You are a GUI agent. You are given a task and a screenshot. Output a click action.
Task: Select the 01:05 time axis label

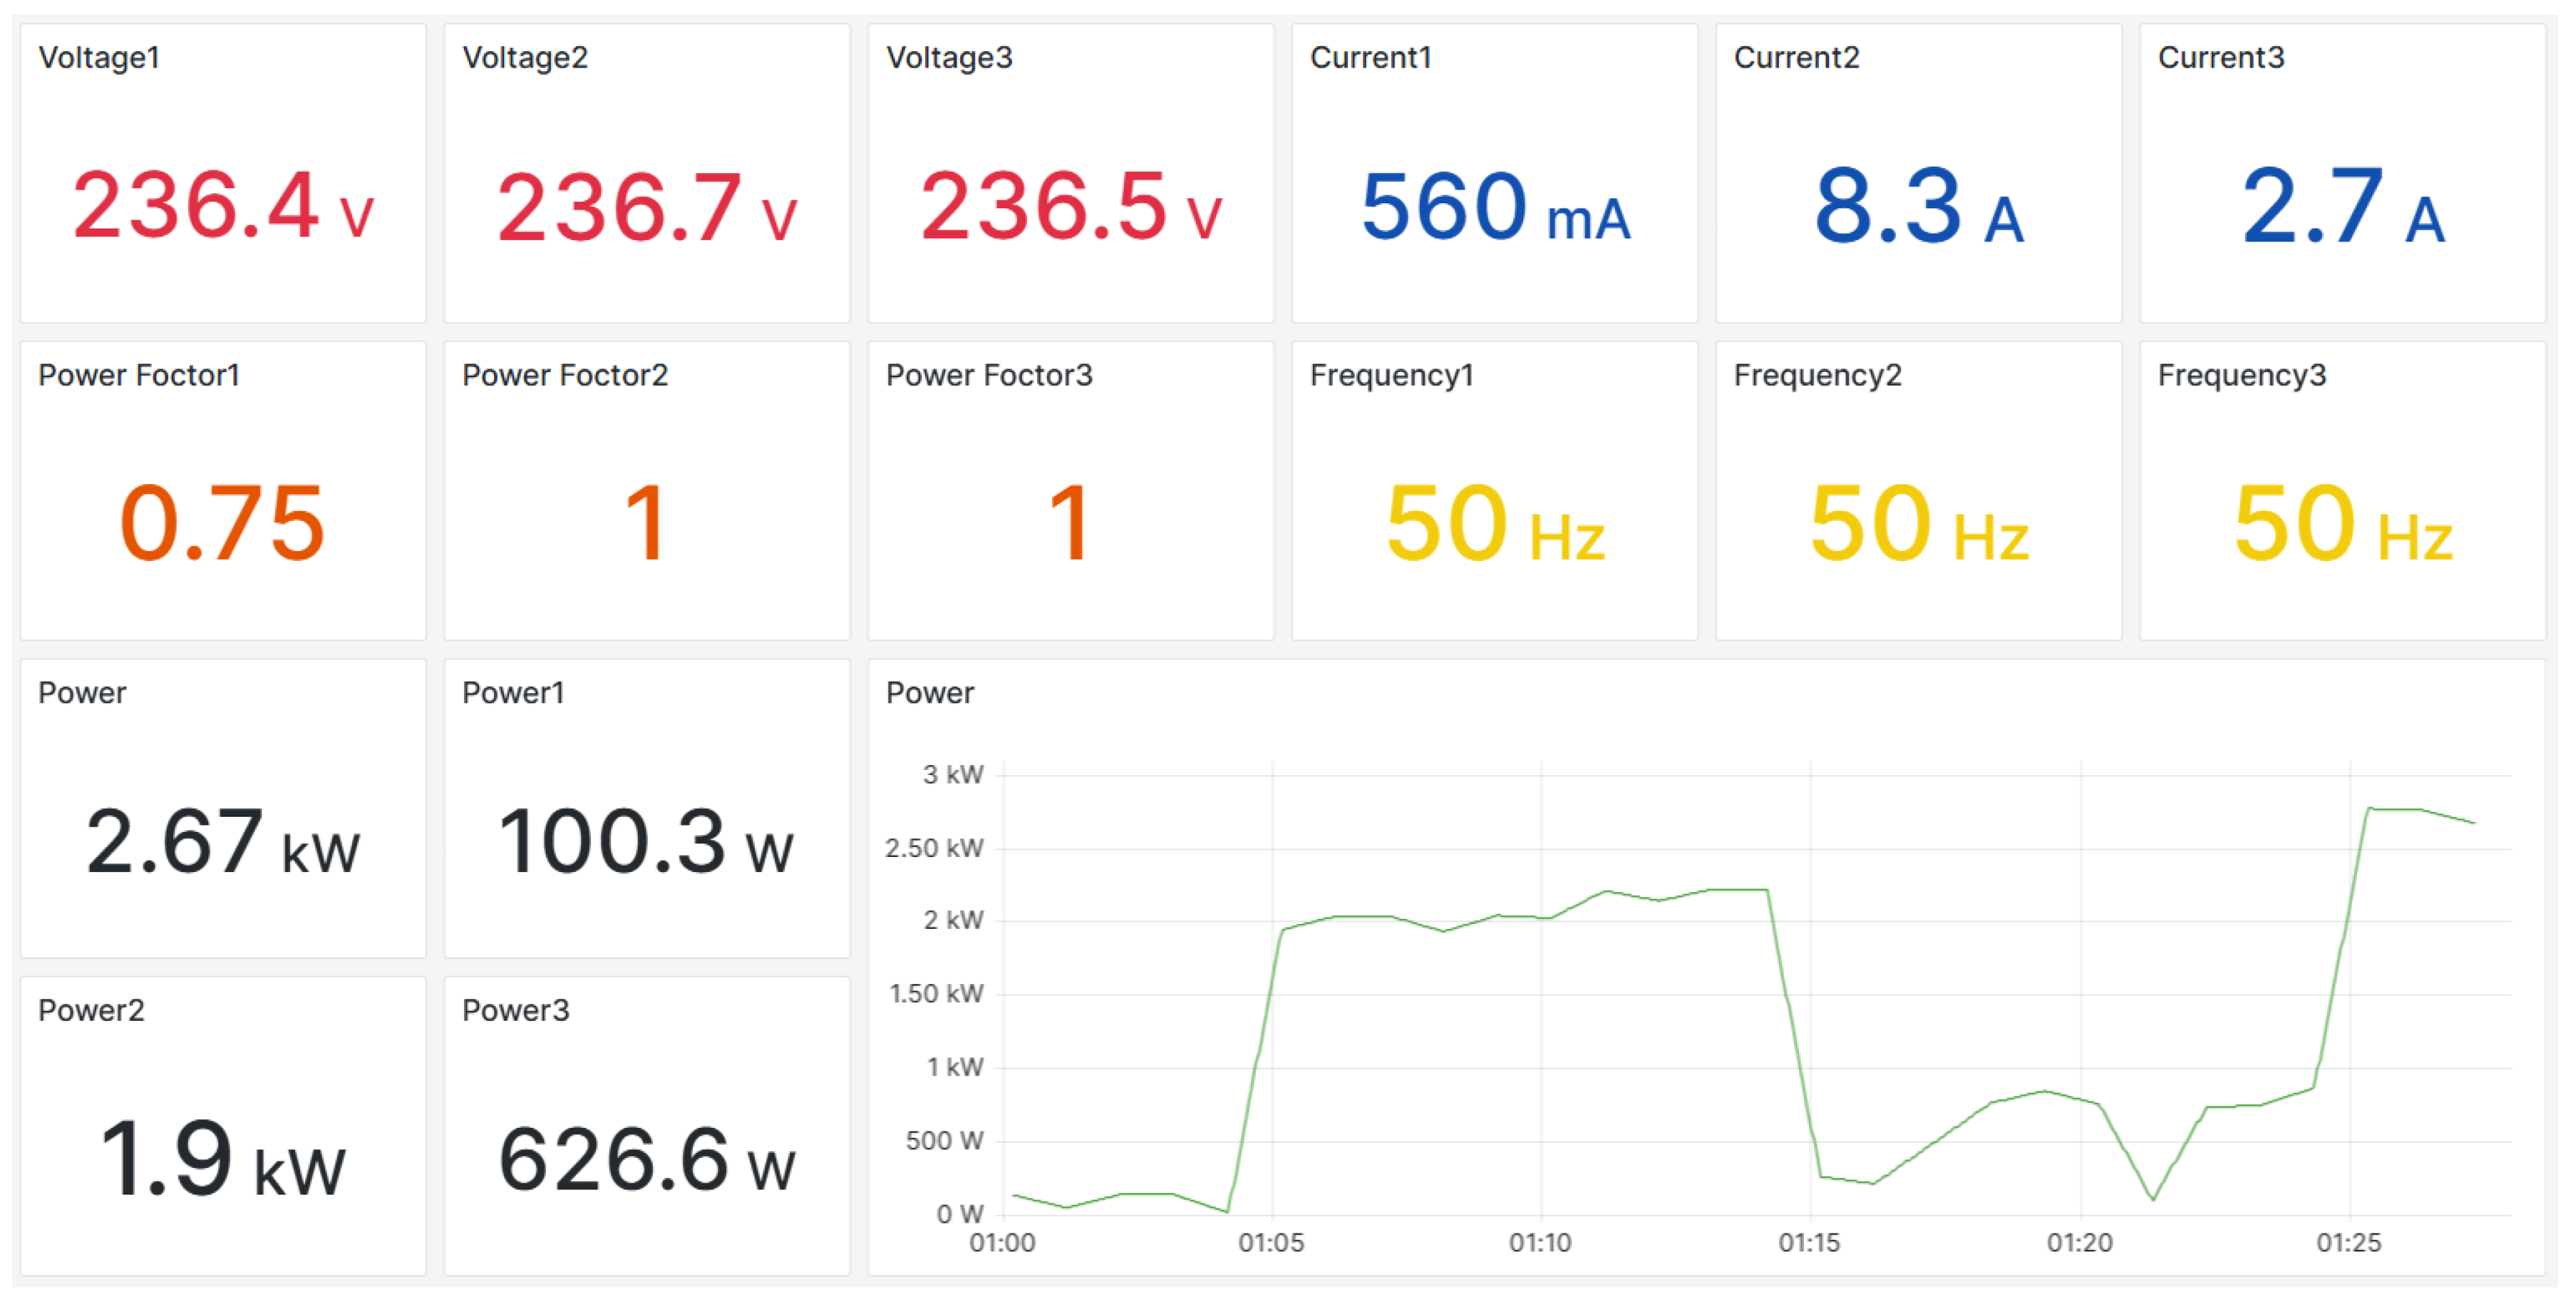[x=1271, y=1243]
